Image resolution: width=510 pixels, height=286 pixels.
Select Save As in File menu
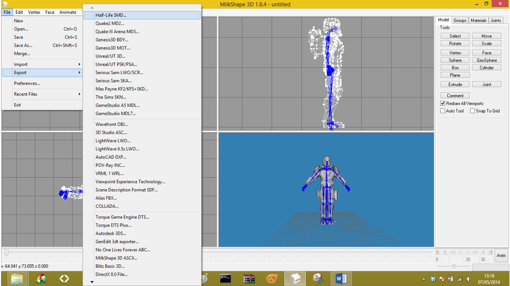[42, 46]
